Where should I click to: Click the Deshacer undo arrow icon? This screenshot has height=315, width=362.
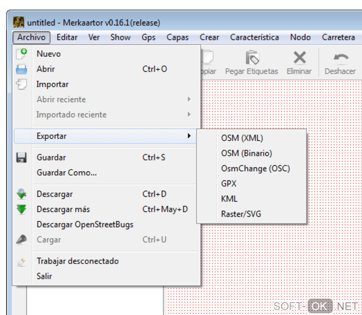tap(341, 57)
